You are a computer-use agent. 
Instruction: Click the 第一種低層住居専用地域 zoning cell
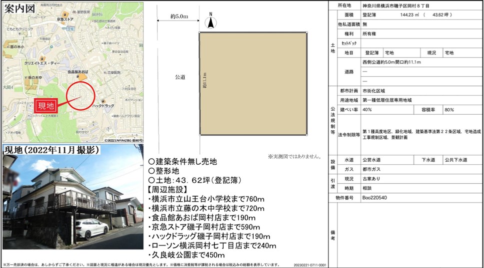coord(388,100)
